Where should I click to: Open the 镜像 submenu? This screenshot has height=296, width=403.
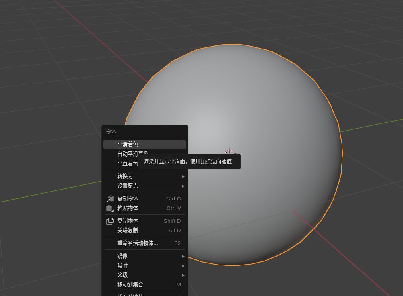(144, 256)
